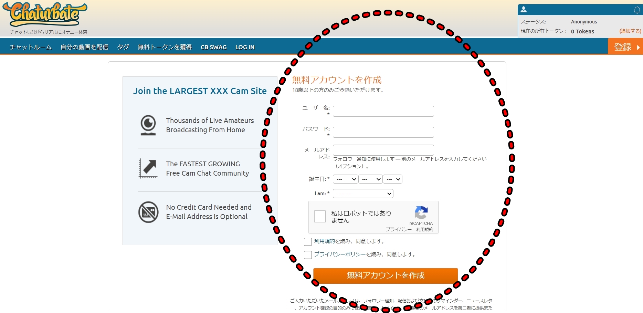Click the webcam icon beside Live Amateurs
The image size is (643, 313).
coord(148,125)
